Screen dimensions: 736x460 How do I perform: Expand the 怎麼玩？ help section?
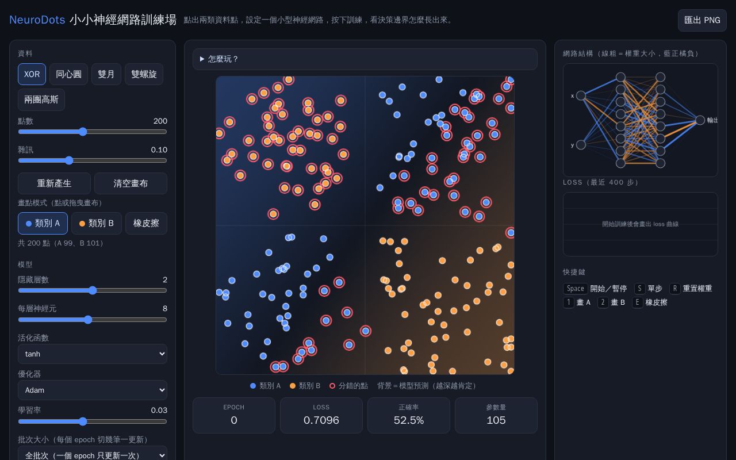click(365, 59)
